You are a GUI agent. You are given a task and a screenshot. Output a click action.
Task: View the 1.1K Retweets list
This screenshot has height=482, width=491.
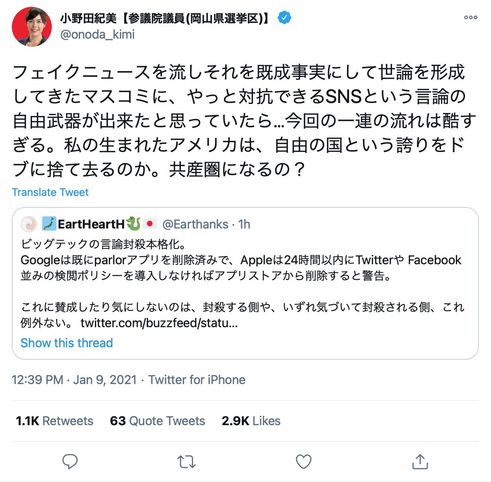pos(54,421)
